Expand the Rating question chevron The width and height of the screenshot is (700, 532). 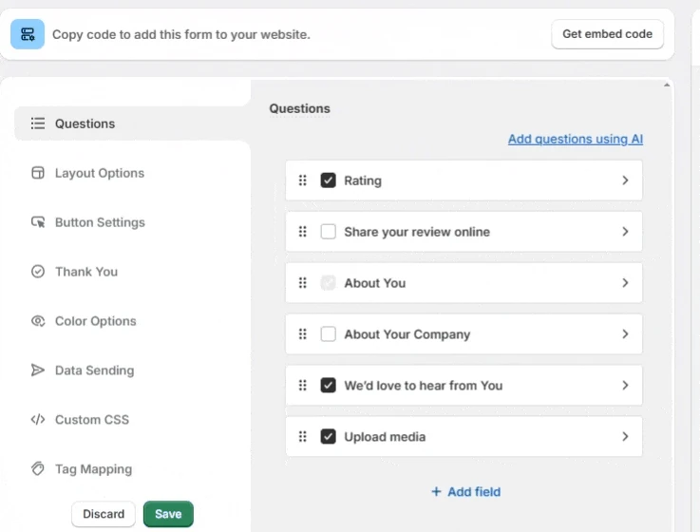pos(625,180)
